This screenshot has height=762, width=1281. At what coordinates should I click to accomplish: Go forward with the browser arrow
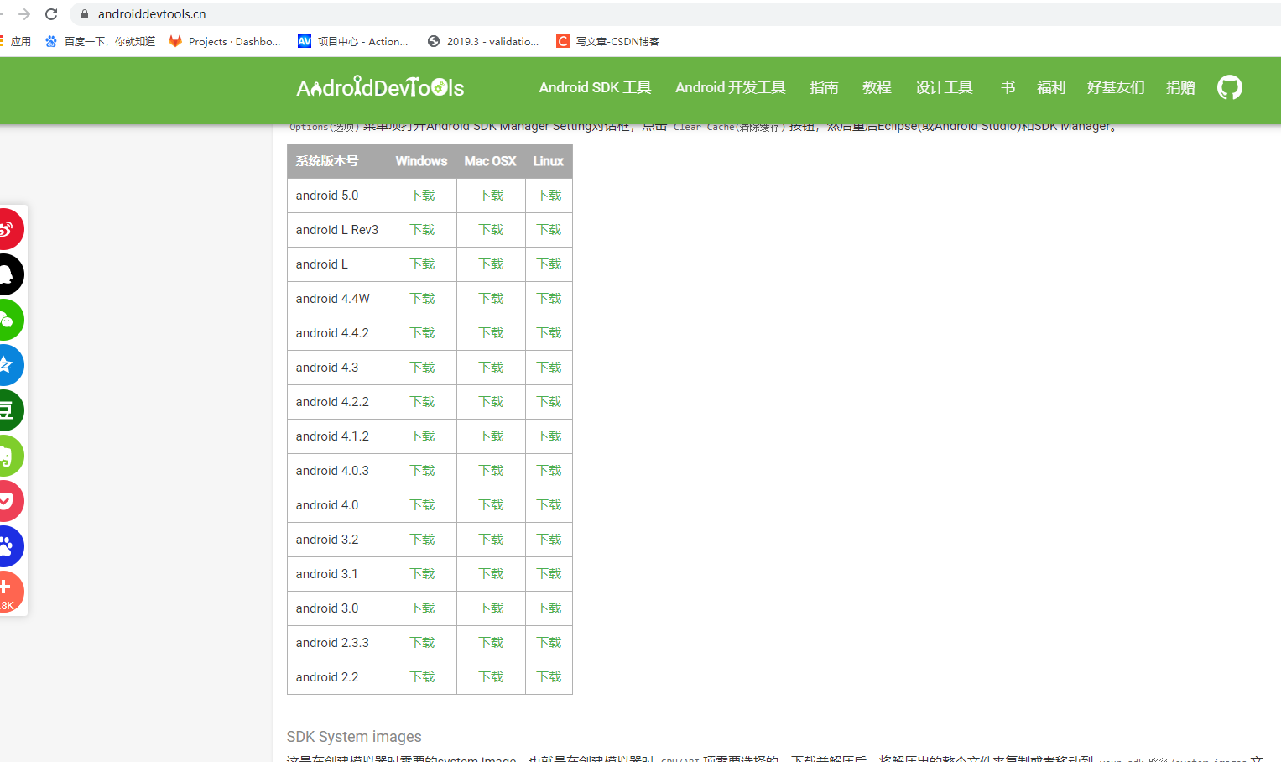23,14
